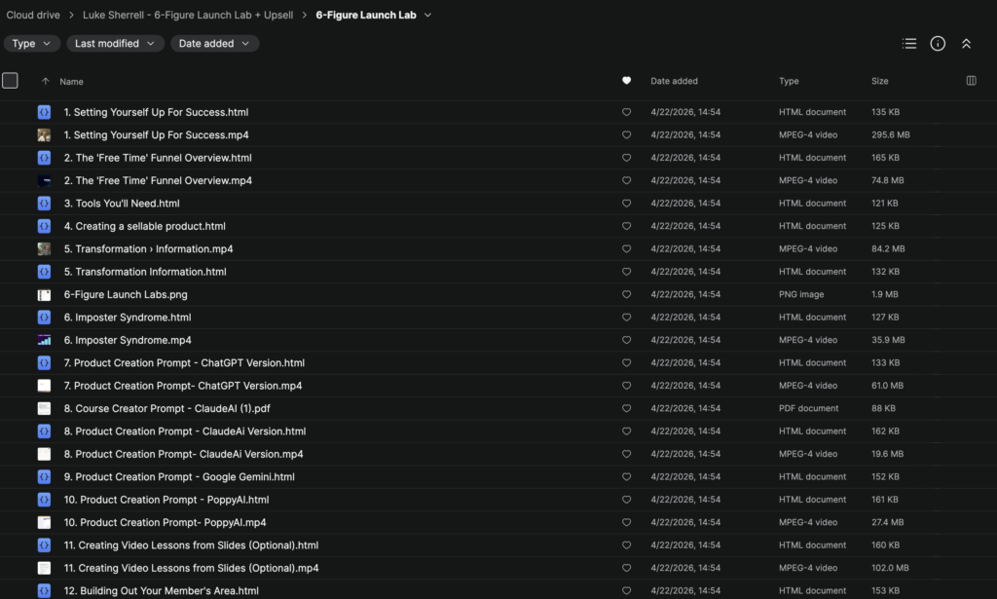Open column settings icon in header
Screen dimensions: 997x599
click(971, 81)
